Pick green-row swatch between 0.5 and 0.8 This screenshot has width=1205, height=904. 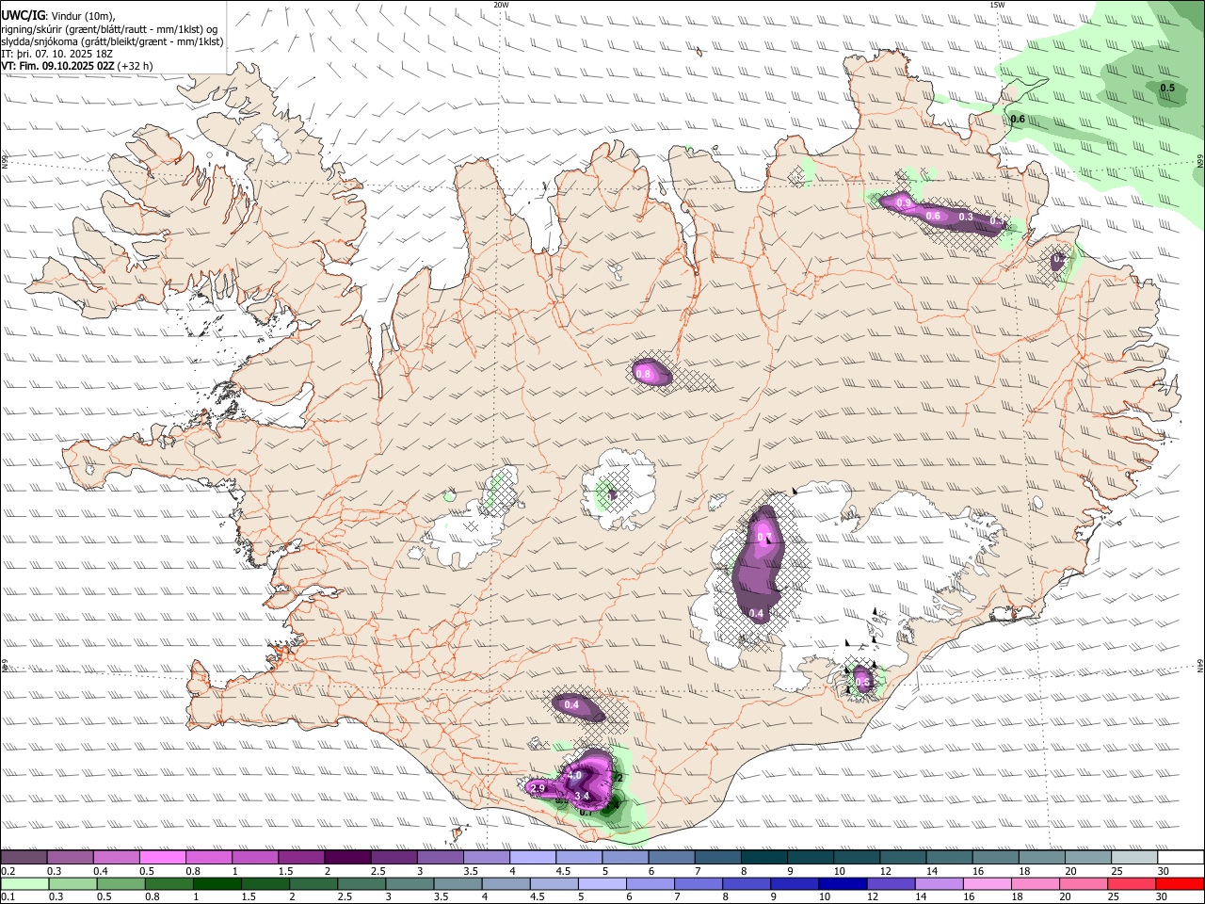121,883
